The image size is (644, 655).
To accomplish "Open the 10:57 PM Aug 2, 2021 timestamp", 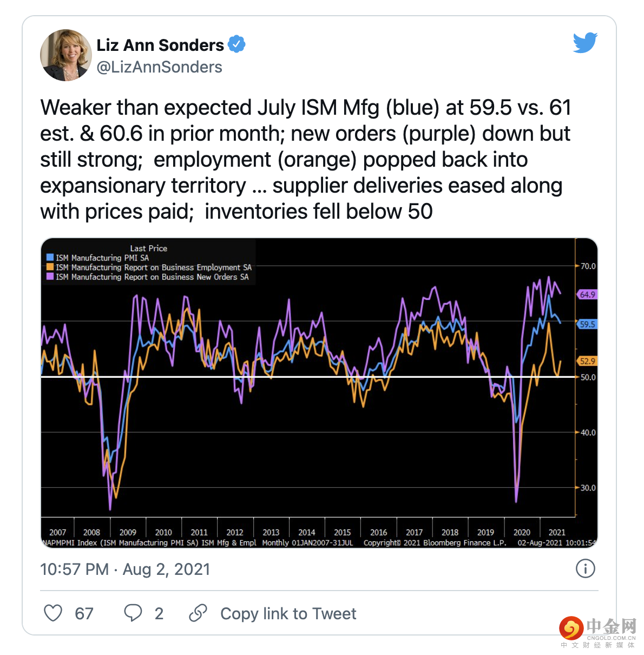I will [x=125, y=569].
